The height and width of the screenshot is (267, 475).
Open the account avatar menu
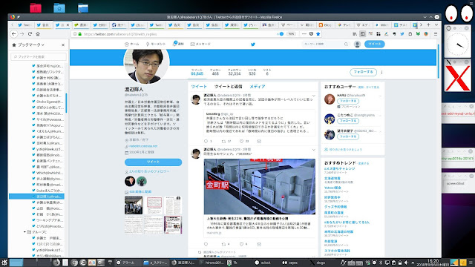tap(357, 44)
